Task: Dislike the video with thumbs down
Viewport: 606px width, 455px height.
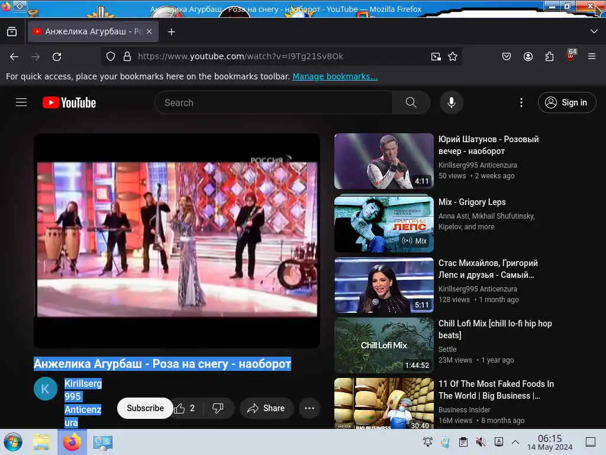Action: [x=218, y=408]
